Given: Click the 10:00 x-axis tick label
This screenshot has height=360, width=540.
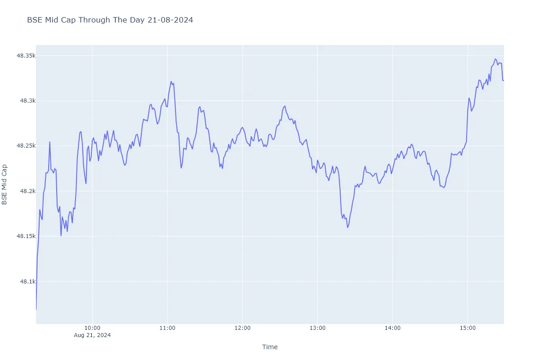Looking at the screenshot, I should click(x=92, y=329).
